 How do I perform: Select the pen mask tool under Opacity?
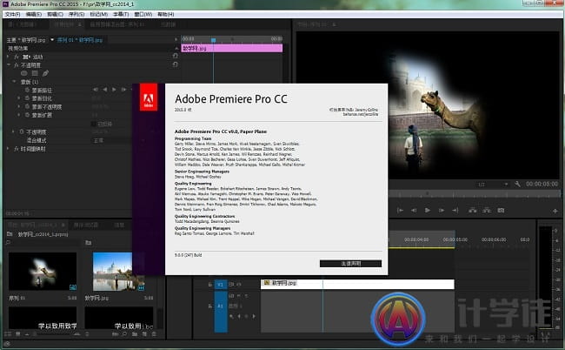[45, 73]
